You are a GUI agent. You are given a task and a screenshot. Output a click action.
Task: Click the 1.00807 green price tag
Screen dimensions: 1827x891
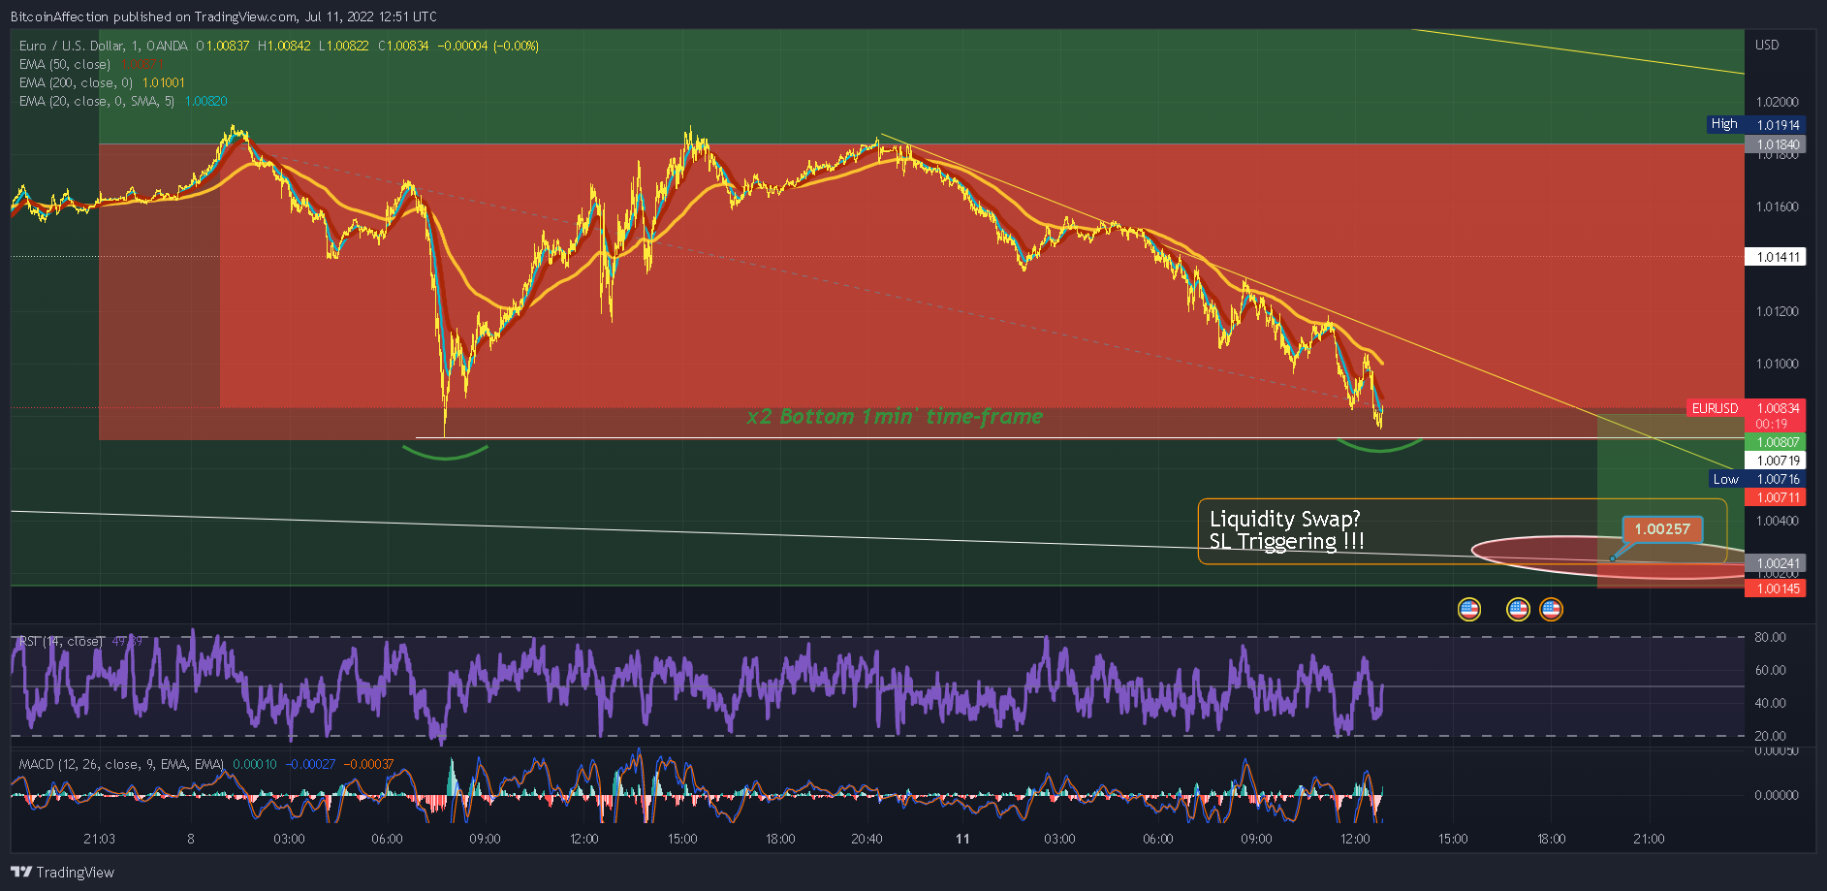tap(1775, 442)
